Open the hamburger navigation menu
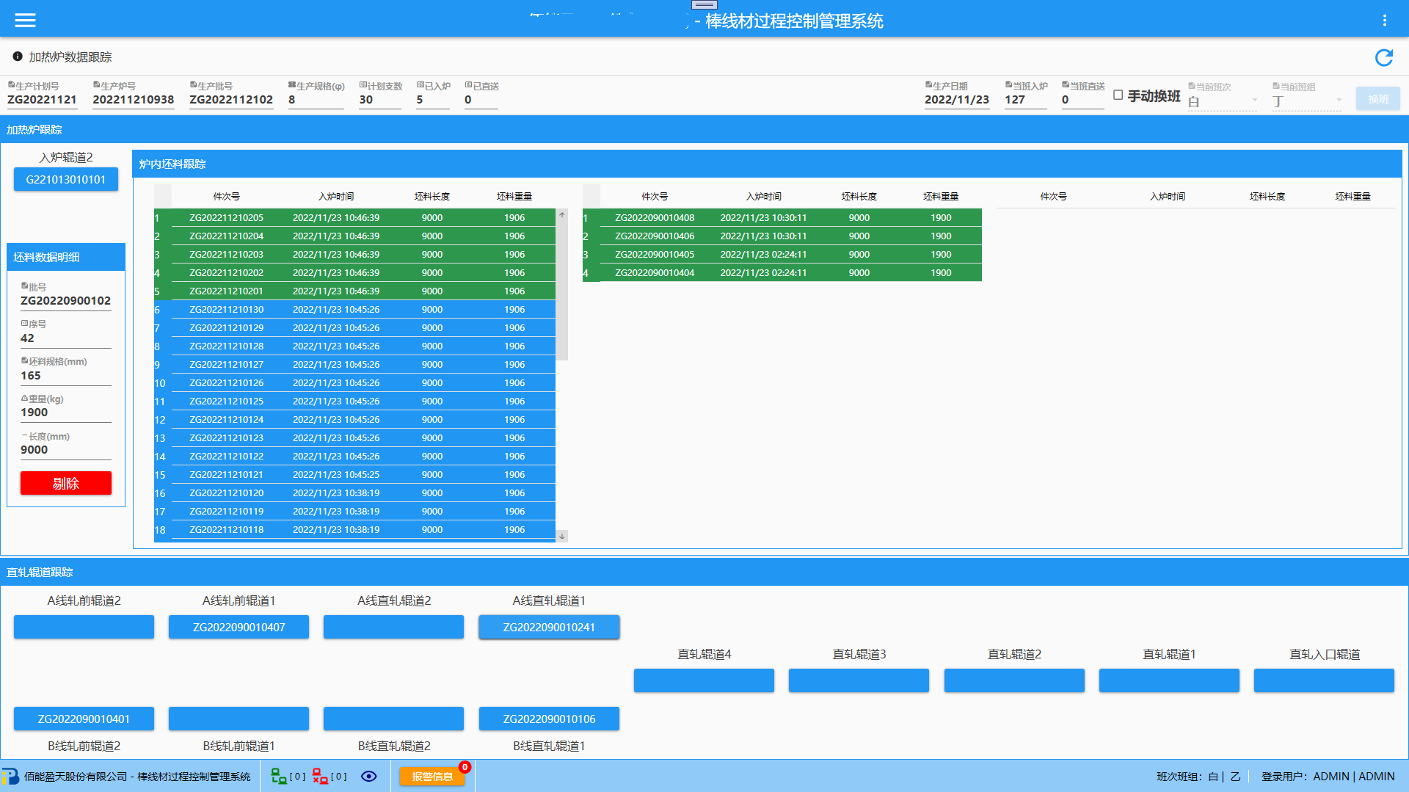1409x792 pixels. [x=25, y=21]
